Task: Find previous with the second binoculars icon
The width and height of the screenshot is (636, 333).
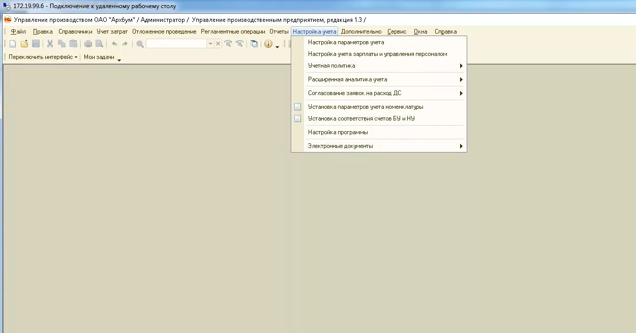Action: 240,44
